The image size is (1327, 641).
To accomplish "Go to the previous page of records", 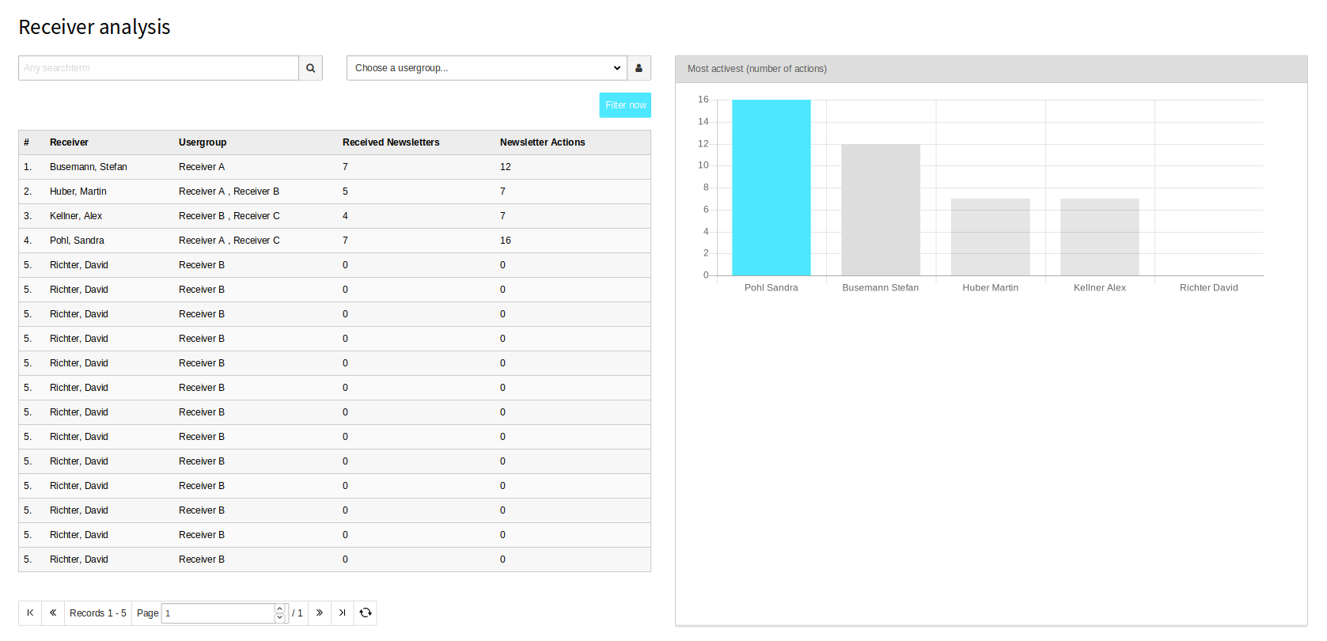I will coord(53,613).
